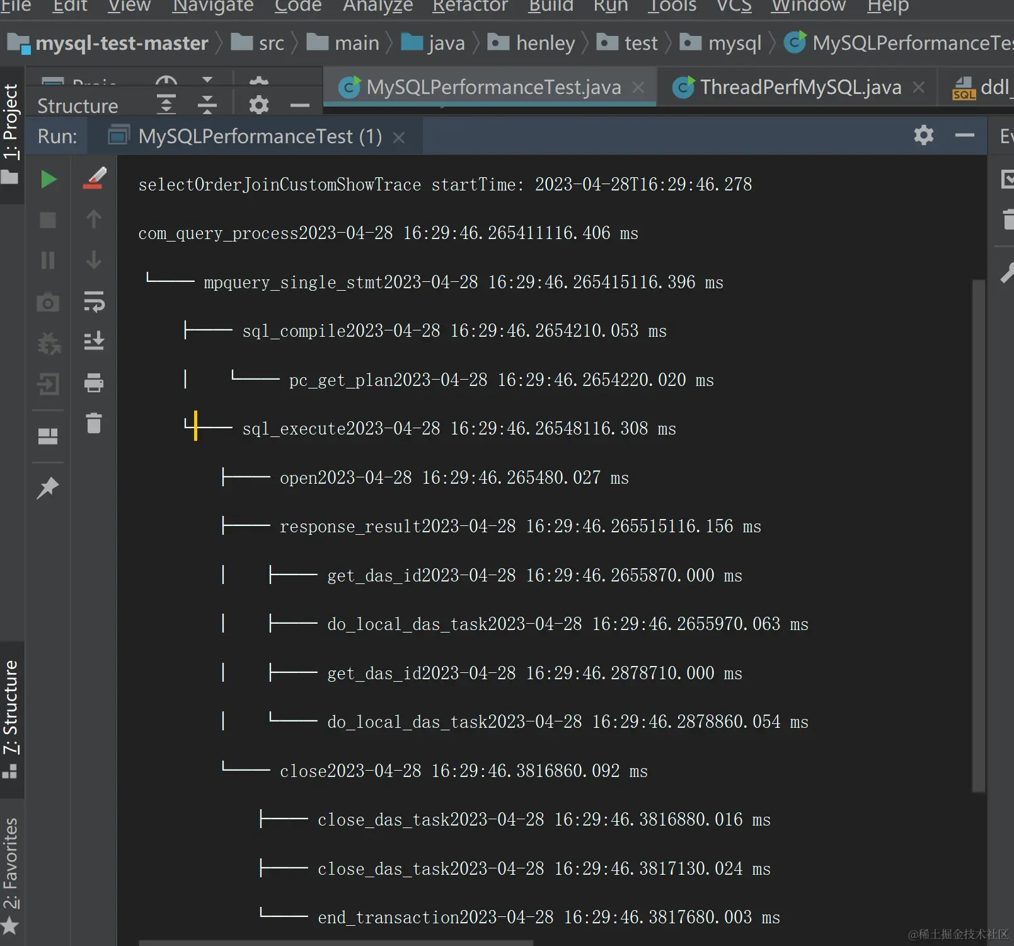Click the test package breadcrumb
1014x946 pixels.
627,43
